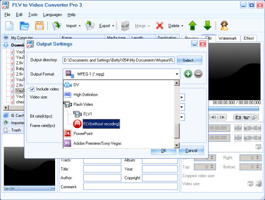Click the Year input field
This screenshot has width=265, height=200.
point(160,169)
